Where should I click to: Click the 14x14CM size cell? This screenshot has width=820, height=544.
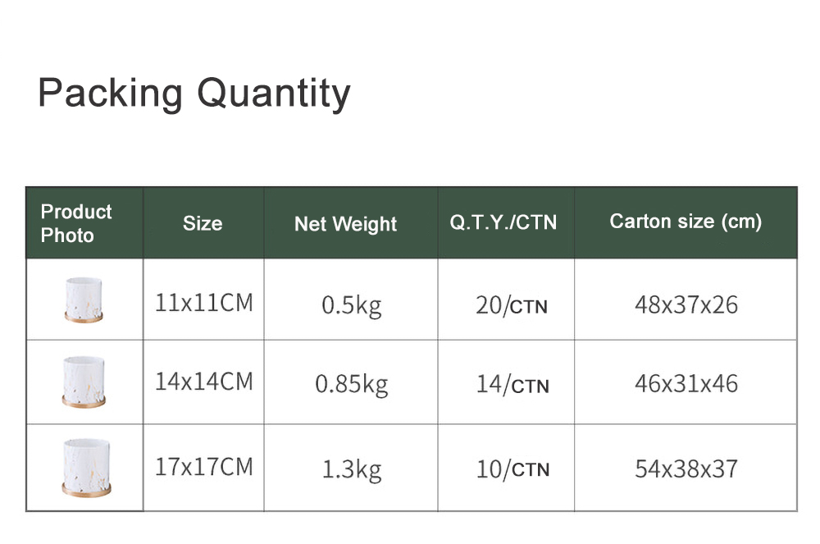(x=204, y=382)
